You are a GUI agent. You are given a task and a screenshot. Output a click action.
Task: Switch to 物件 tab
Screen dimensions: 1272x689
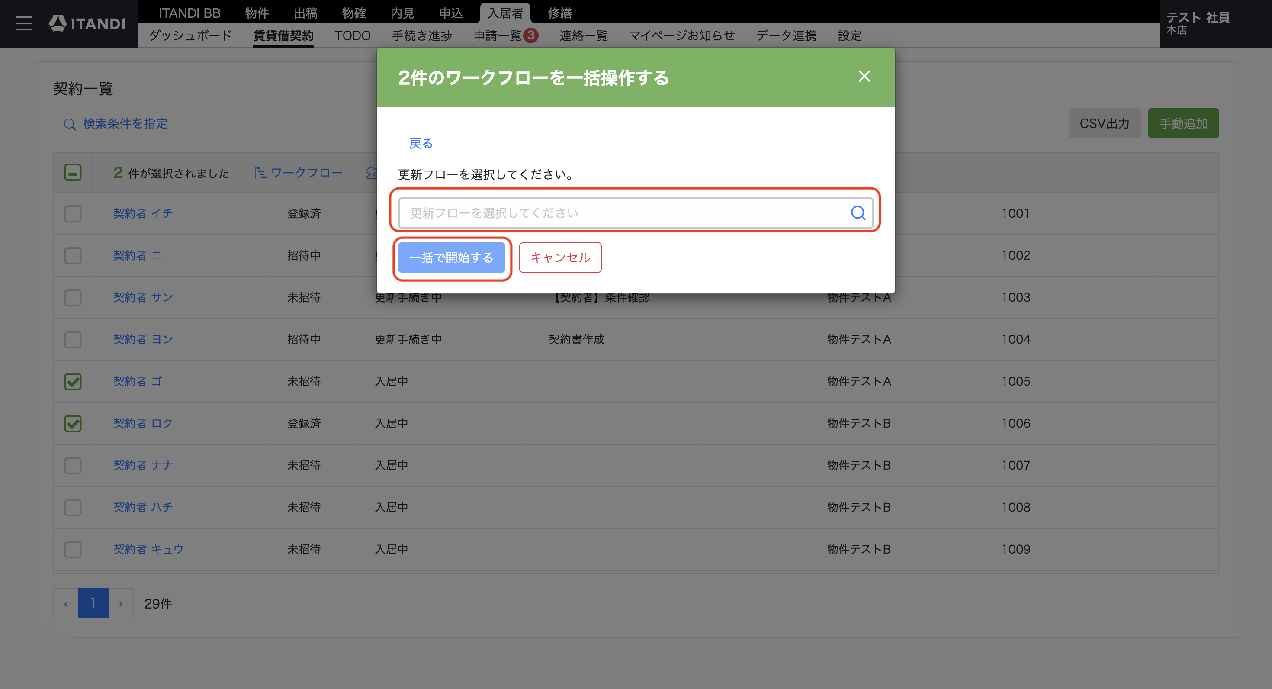[x=257, y=13]
